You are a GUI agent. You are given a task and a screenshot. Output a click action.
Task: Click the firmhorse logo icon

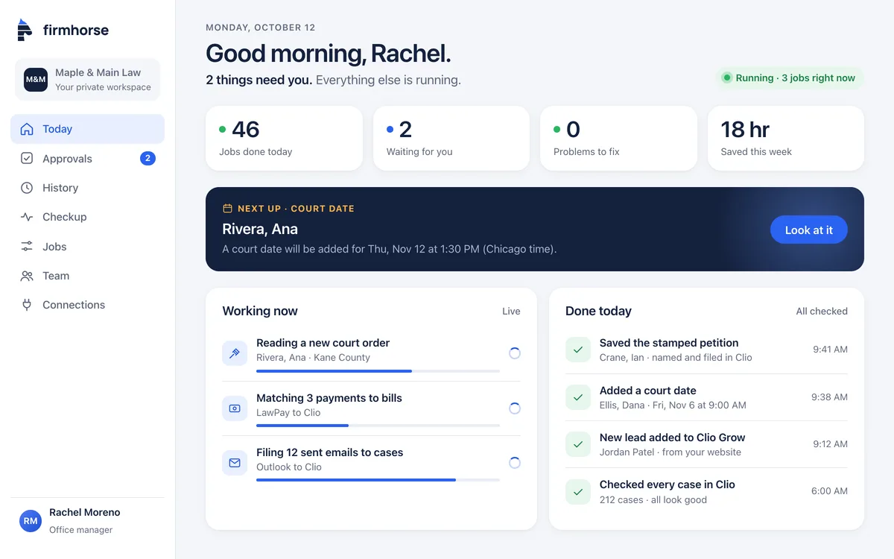[x=25, y=30]
